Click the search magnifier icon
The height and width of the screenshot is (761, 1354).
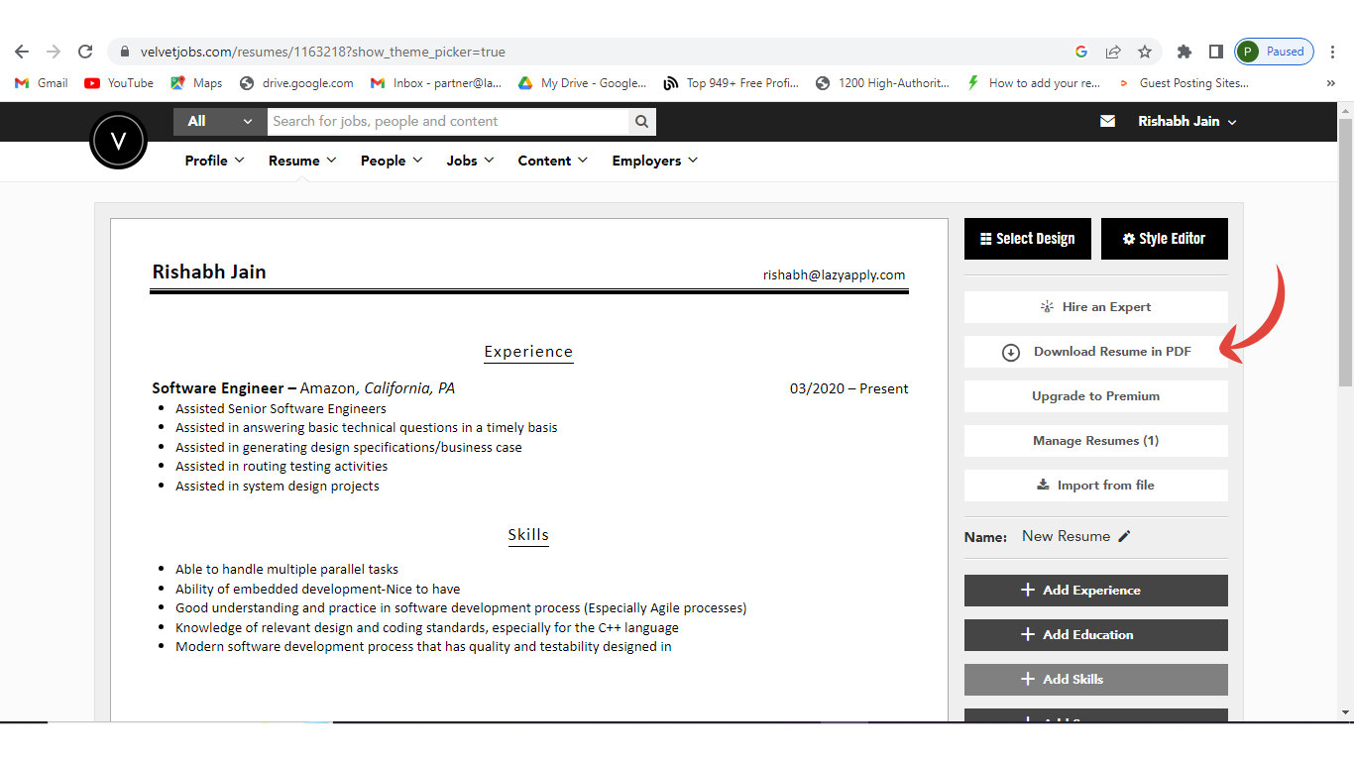(642, 122)
